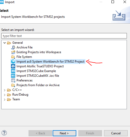This screenshot has width=130, height=137.
Task: Expand the Run/Debug category
Action: tap(4, 95)
